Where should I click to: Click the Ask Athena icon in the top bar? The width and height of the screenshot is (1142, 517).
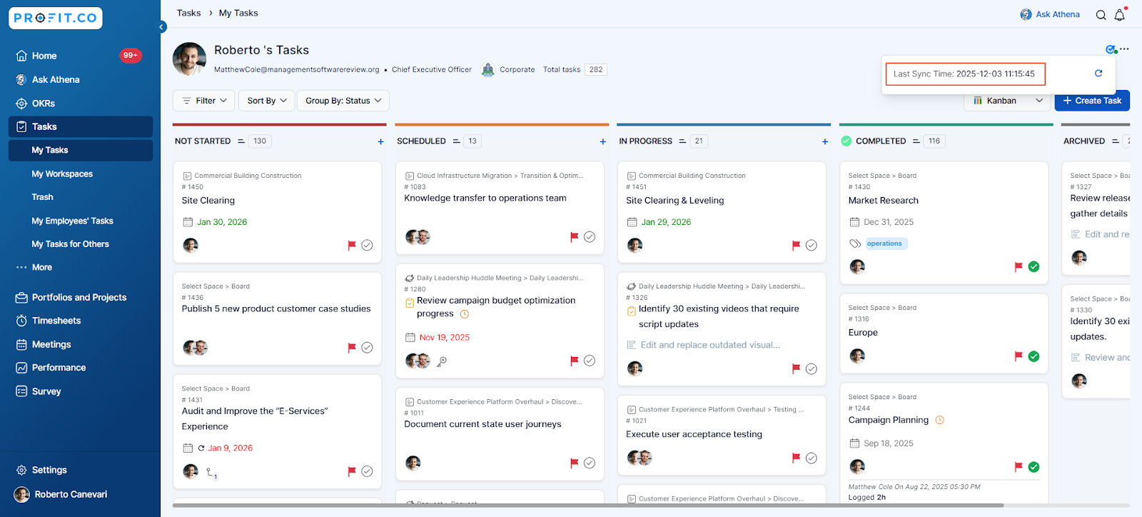[x=1026, y=14]
